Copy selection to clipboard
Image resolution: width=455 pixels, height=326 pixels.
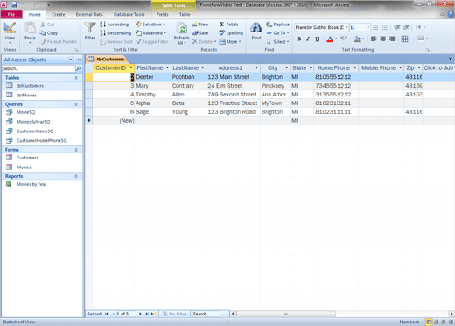[49, 33]
